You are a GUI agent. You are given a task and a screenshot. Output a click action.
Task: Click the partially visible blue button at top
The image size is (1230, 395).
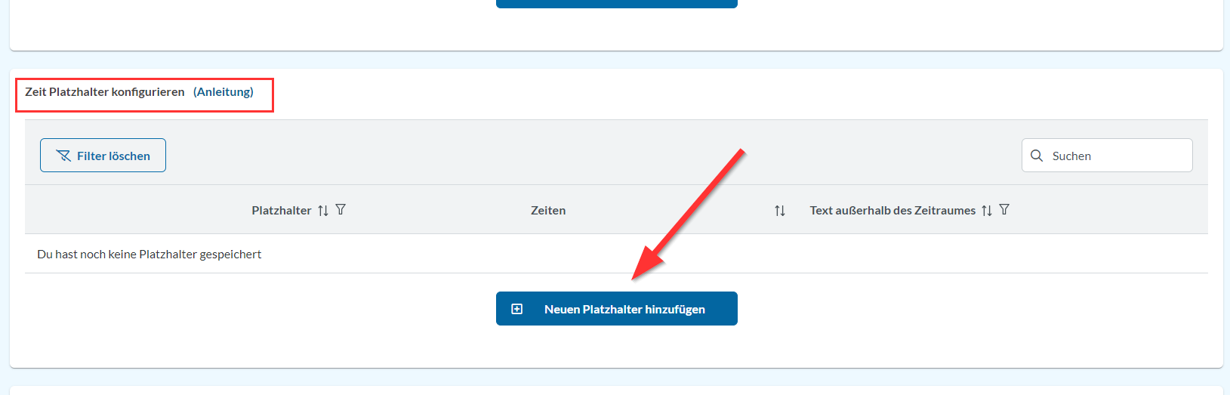pyautogui.click(x=616, y=4)
